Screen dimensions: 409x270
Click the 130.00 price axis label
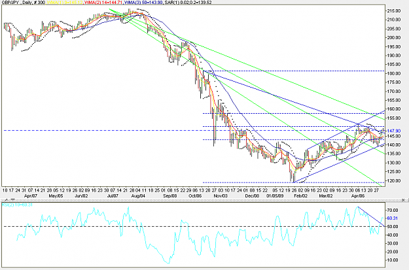tap(394, 163)
